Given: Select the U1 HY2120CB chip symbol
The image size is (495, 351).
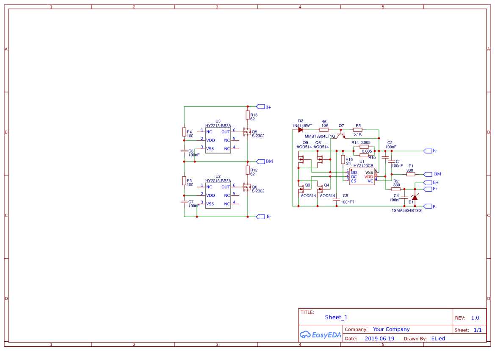Looking at the screenshot, I should [362, 177].
